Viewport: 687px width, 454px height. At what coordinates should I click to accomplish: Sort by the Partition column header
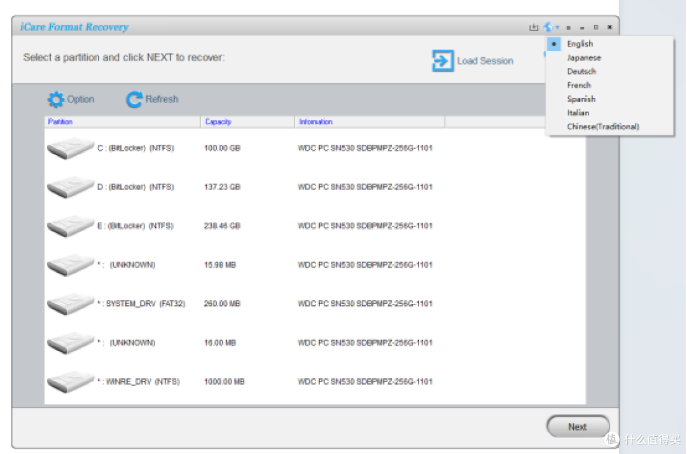pyautogui.click(x=123, y=121)
